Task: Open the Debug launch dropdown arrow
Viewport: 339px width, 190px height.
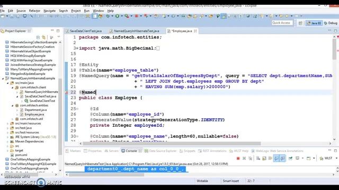Action: (x=112, y=16)
